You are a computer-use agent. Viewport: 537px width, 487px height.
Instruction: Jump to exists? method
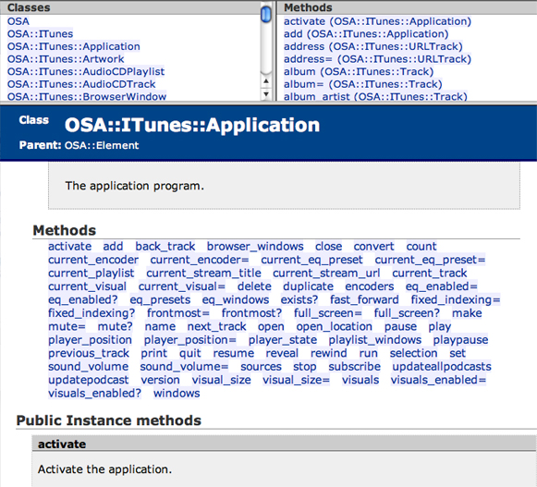tap(299, 300)
